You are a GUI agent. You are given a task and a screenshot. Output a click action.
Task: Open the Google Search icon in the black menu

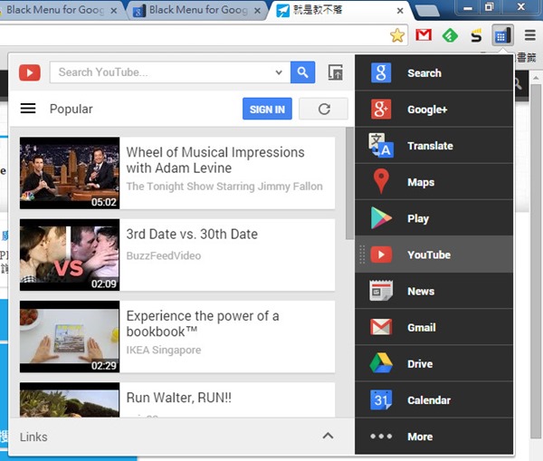coord(381,72)
